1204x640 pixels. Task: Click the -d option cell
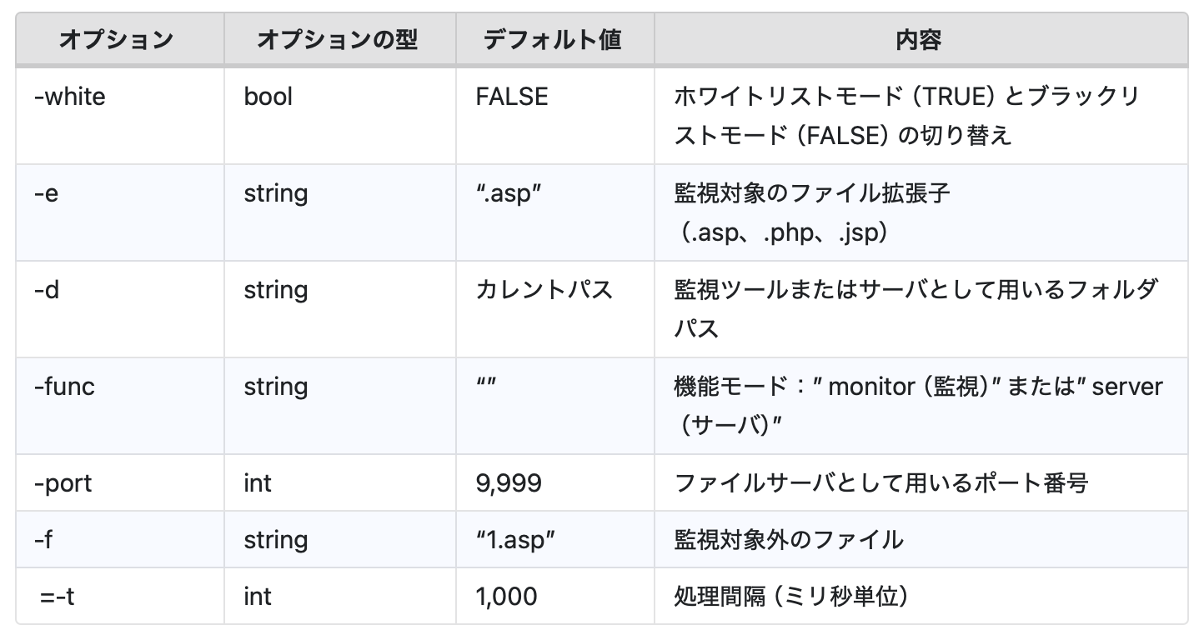coord(47,290)
